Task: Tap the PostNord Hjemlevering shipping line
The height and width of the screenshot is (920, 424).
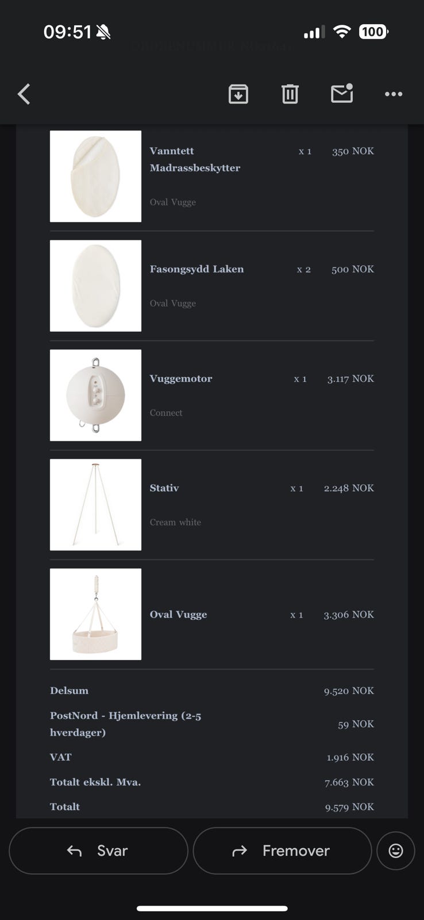Action: [125, 723]
